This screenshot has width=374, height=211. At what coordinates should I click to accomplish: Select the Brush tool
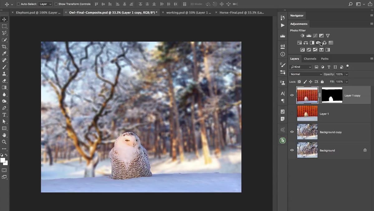click(x=4, y=67)
